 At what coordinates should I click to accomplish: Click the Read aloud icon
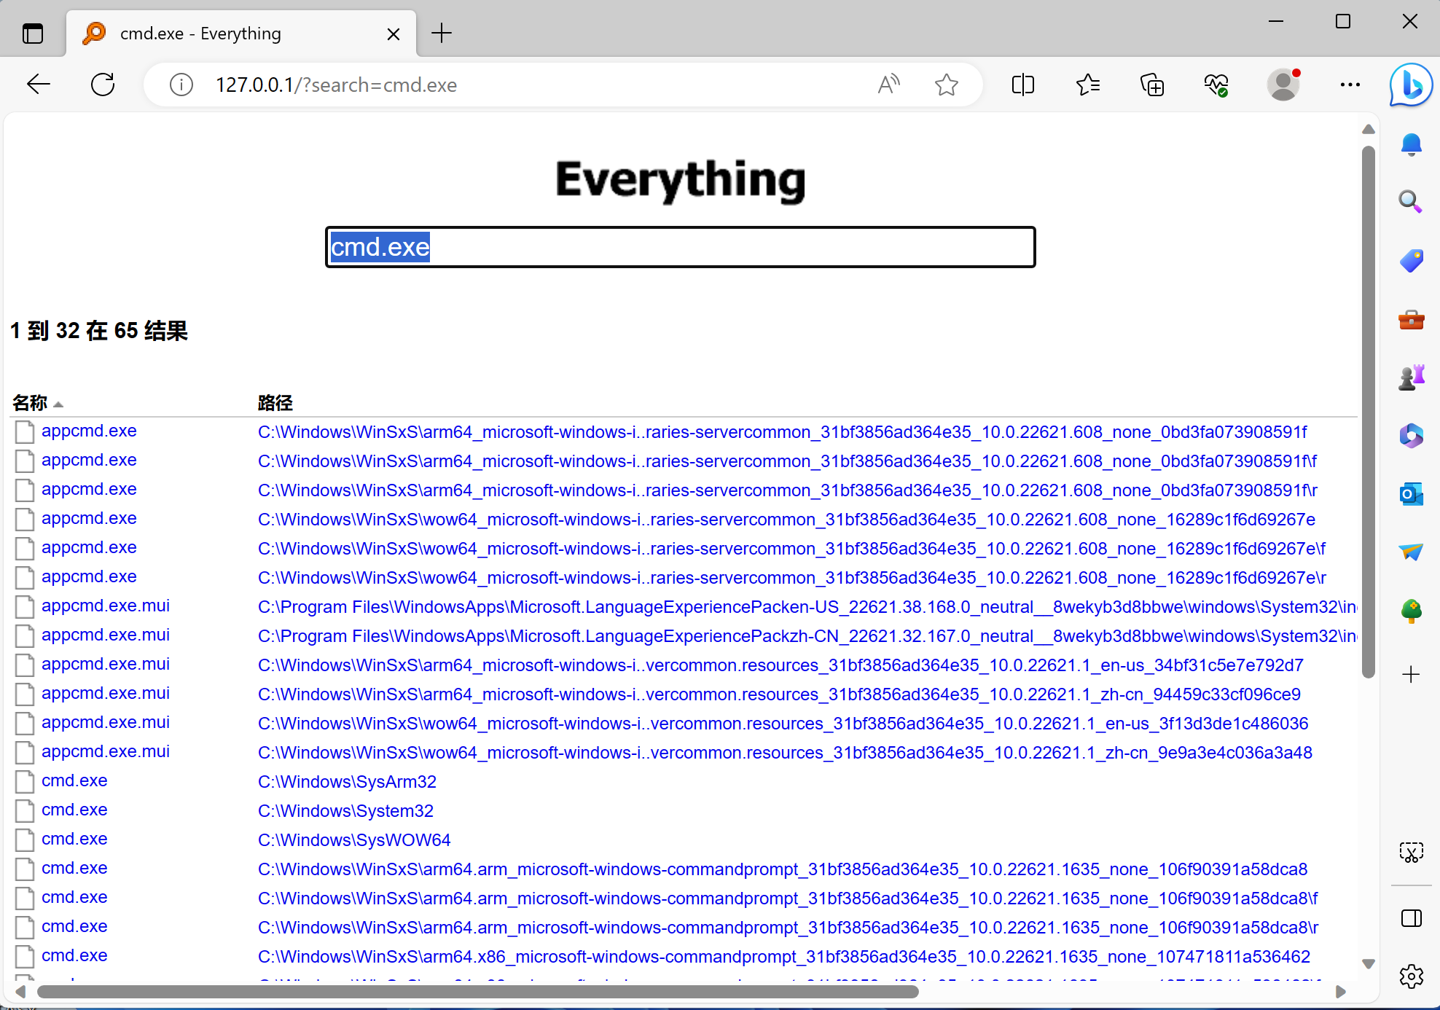tap(888, 85)
